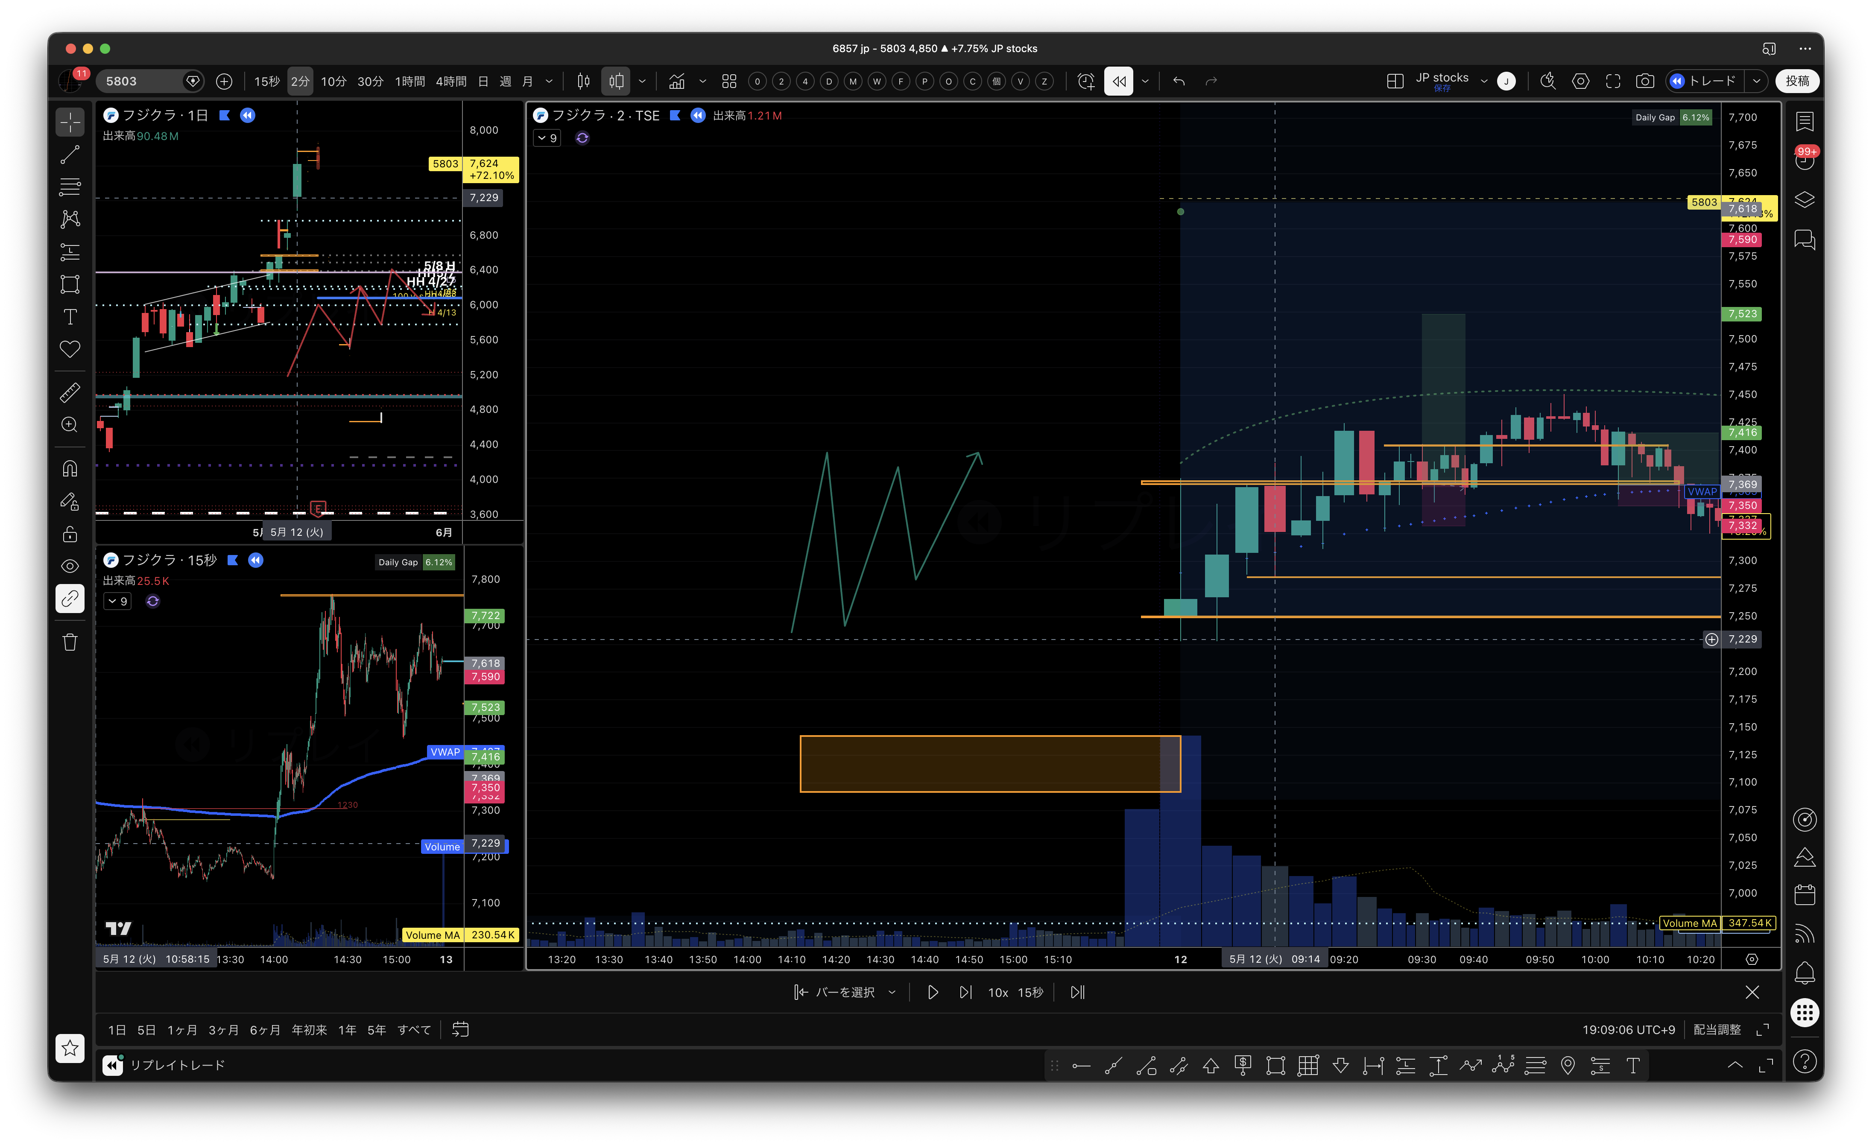Screen dimensions: 1872x1145
Task: Click the replay play button
Action: pos(932,992)
